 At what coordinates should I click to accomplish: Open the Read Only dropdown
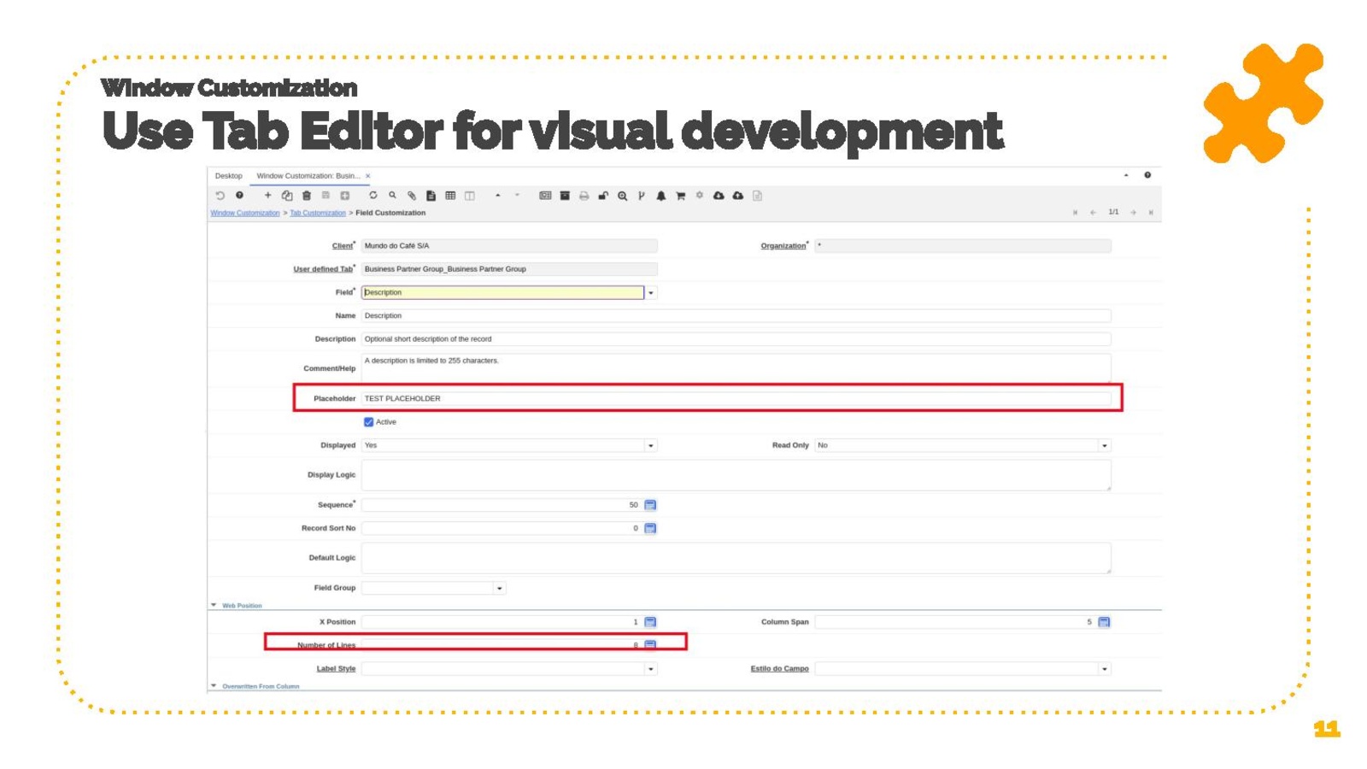[1105, 446]
